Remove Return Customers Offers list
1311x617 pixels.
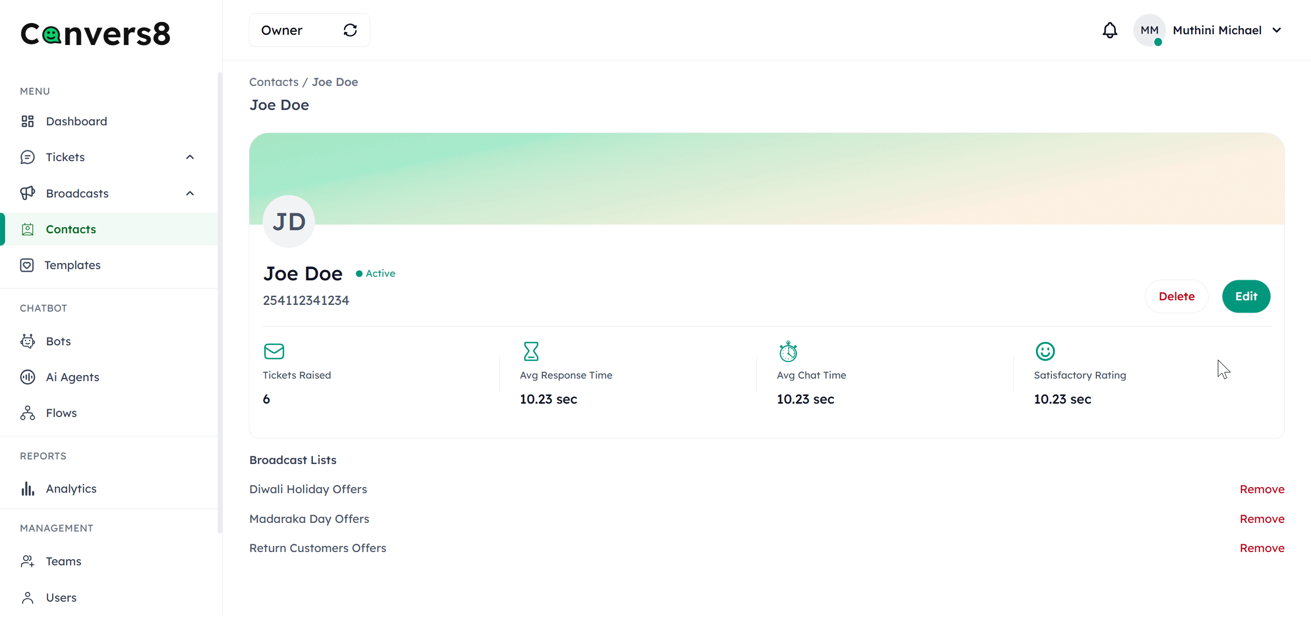(x=1262, y=548)
